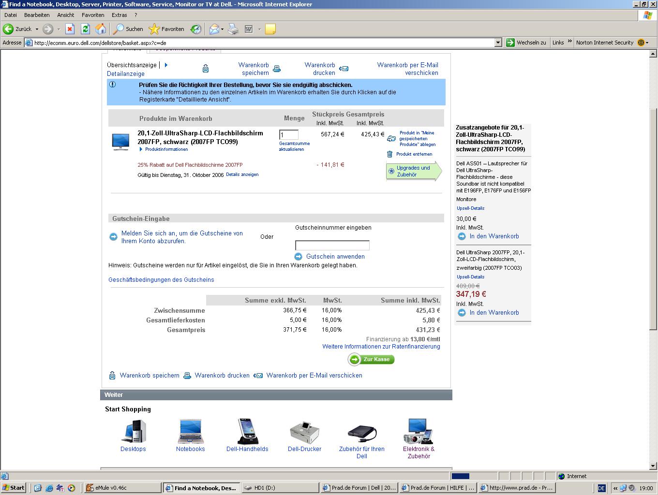Open the Notebooks category icon
658x495 pixels.
point(190,432)
